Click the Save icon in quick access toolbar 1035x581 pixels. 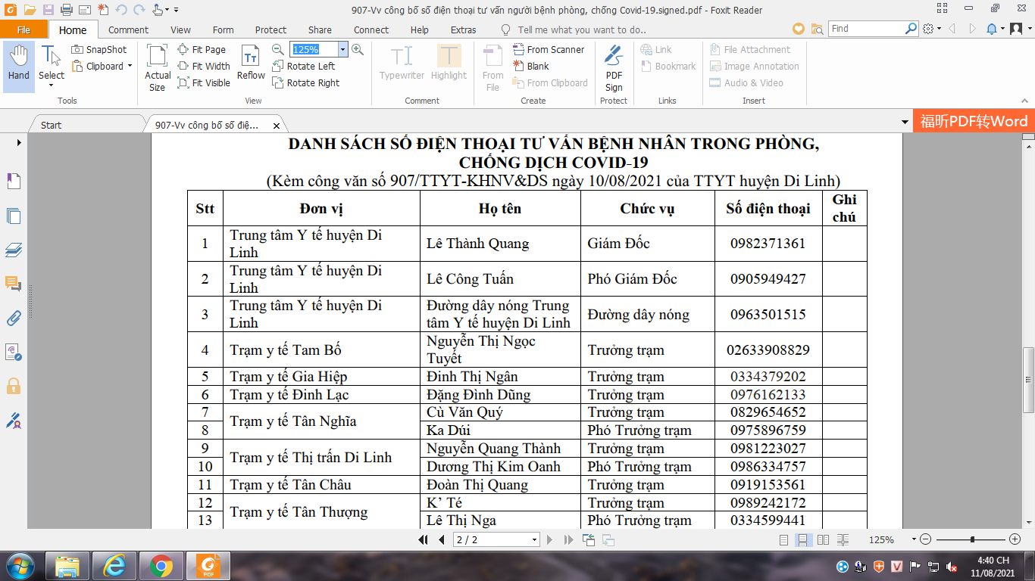point(48,10)
